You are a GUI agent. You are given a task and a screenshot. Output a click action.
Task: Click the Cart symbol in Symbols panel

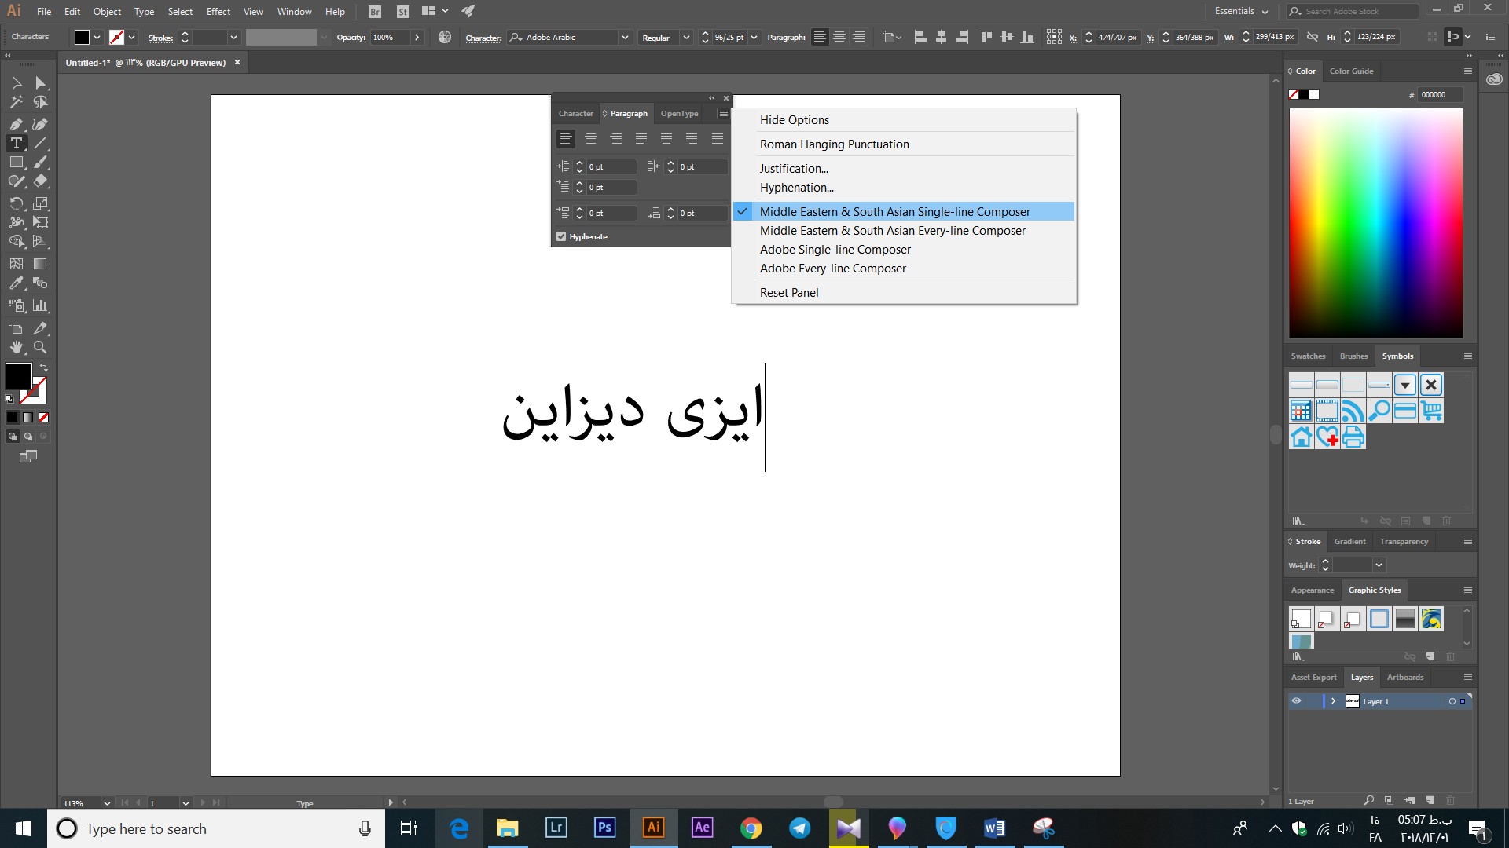pyautogui.click(x=1431, y=411)
